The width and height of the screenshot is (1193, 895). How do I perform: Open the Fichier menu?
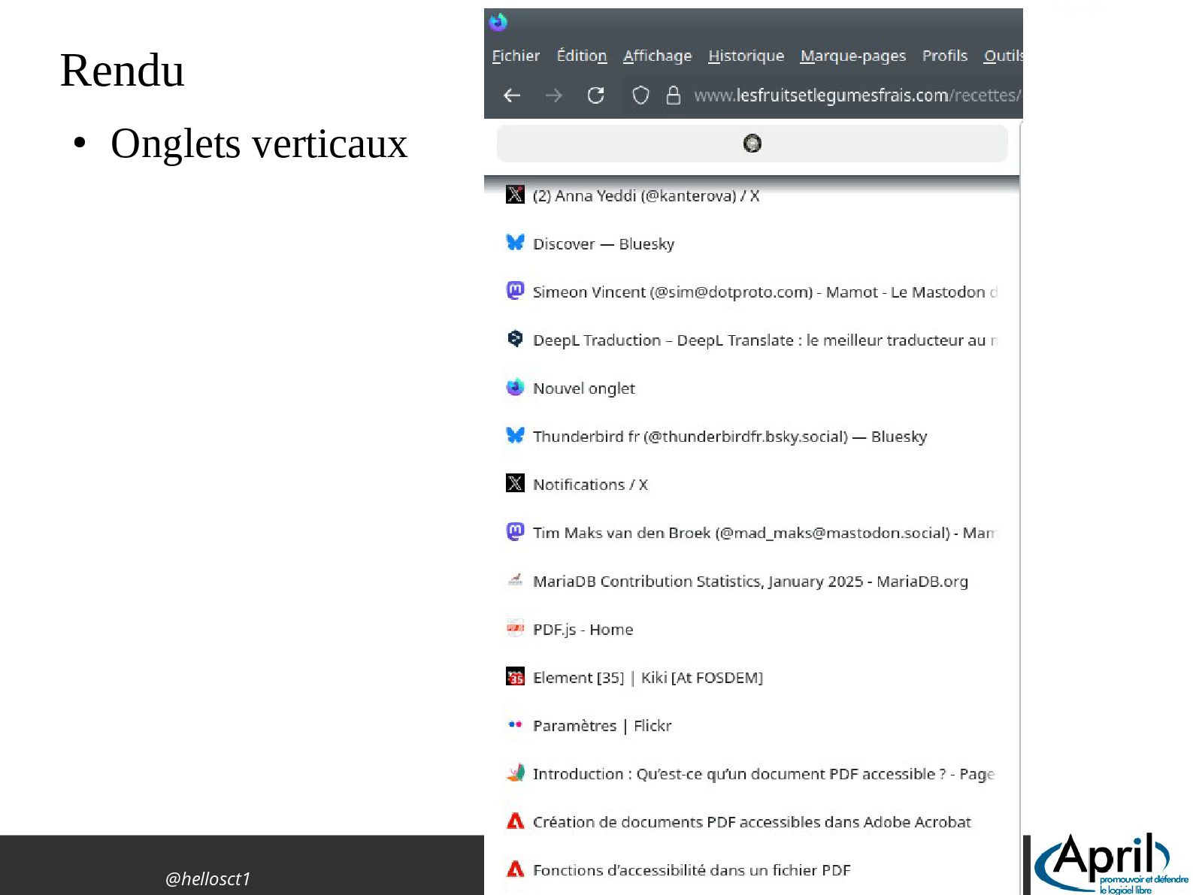coord(516,56)
